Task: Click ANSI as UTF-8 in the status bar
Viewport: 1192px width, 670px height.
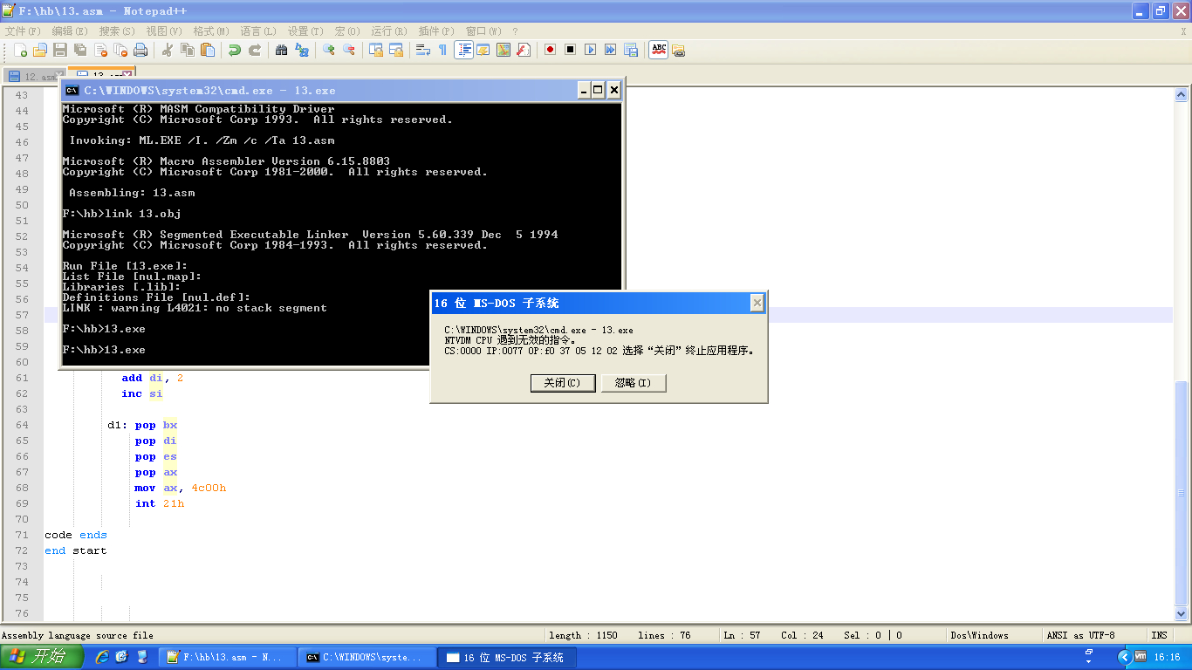Action: [x=1080, y=635]
